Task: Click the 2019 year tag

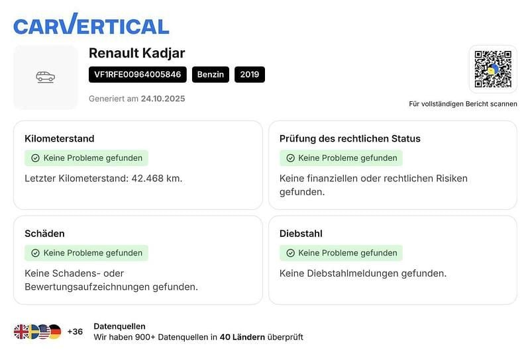Action: (x=250, y=75)
